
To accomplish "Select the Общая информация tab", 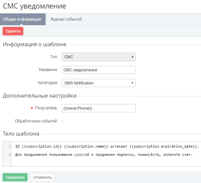I will click(22, 19).
